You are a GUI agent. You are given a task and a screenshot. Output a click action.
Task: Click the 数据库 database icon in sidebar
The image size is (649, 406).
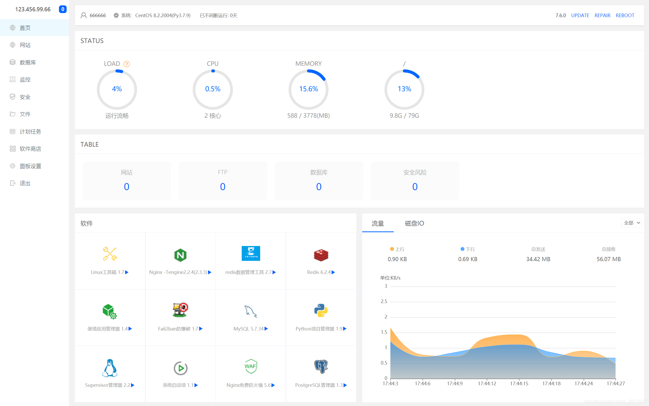(x=12, y=62)
